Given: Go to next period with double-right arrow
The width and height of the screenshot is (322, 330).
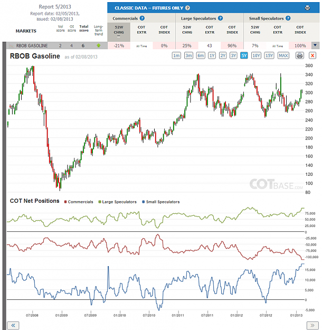Looking at the screenshot, I should click(x=312, y=325).
